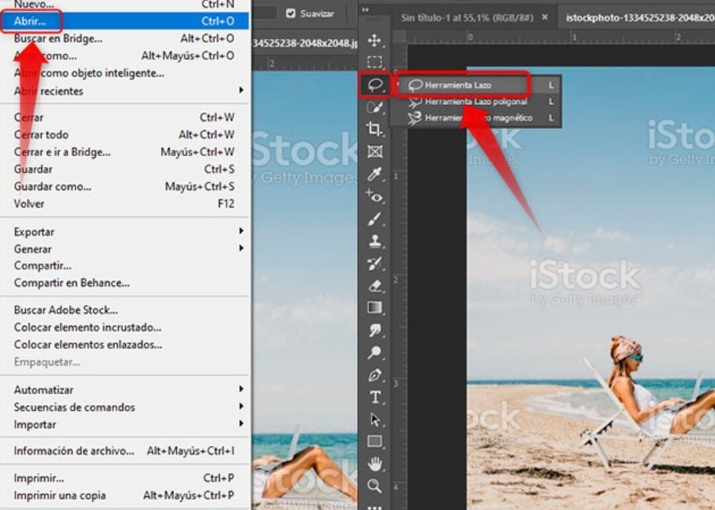Click Cerrar todo
The height and width of the screenshot is (510, 715).
click(x=124, y=135)
